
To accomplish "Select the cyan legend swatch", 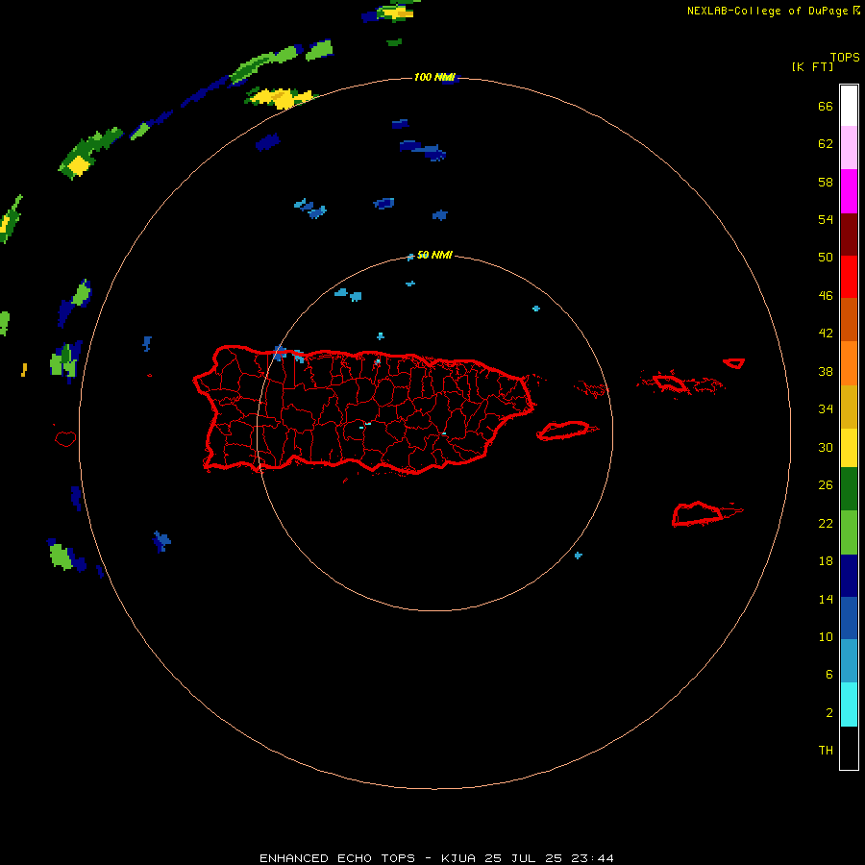I will (x=849, y=704).
